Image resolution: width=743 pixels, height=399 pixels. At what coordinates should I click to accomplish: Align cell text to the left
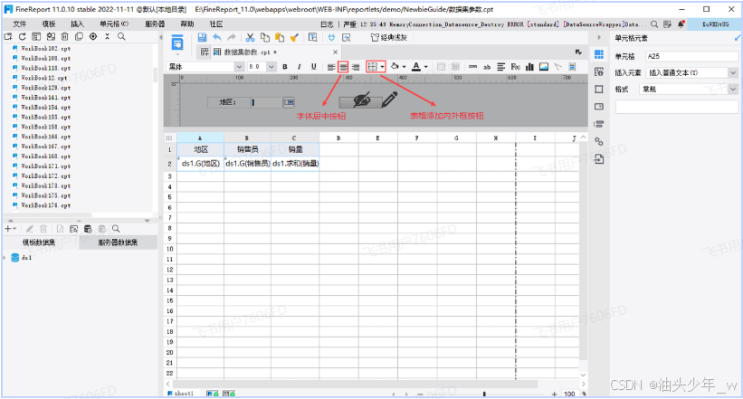pos(330,67)
